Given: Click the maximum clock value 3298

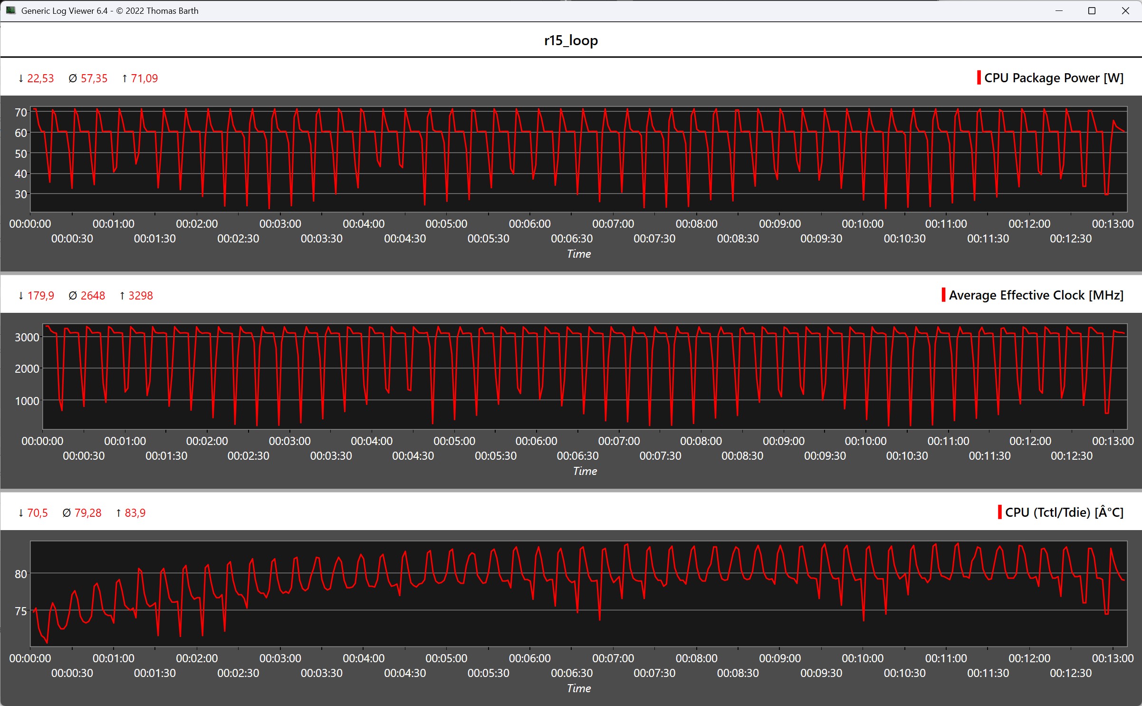Looking at the screenshot, I should 141,296.
